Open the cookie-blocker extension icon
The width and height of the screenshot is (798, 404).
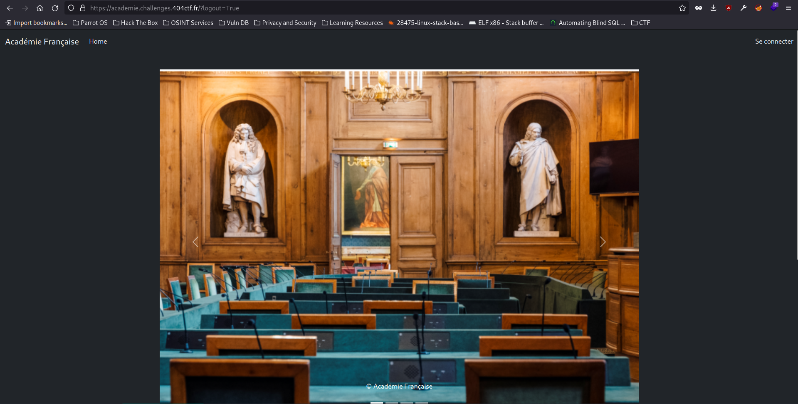tap(758, 8)
